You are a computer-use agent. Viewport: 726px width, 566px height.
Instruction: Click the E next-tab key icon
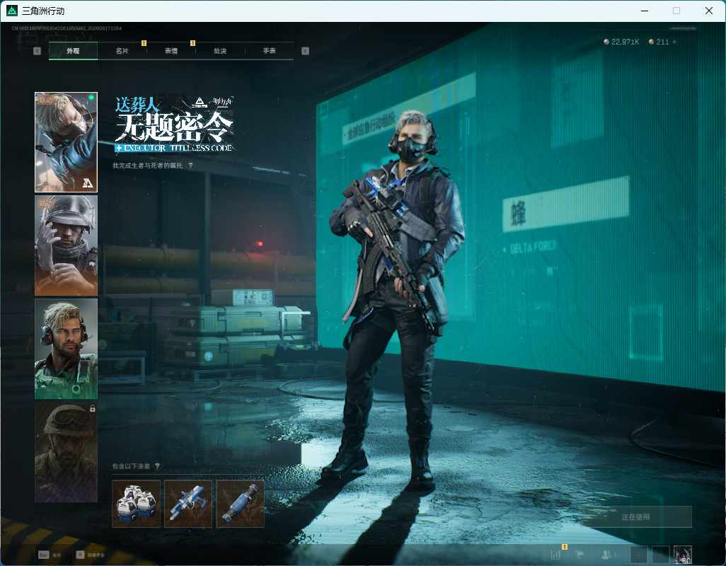(x=305, y=51)
